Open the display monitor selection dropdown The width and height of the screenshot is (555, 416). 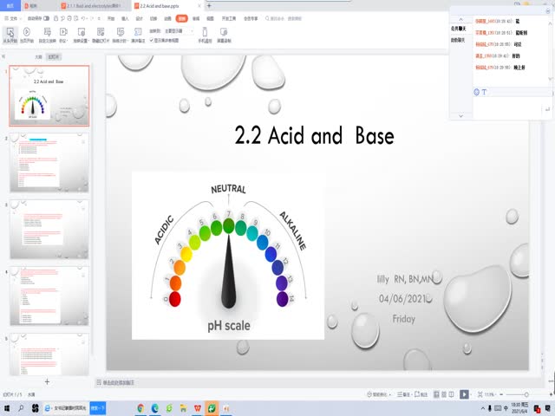[x=179, y=31]
